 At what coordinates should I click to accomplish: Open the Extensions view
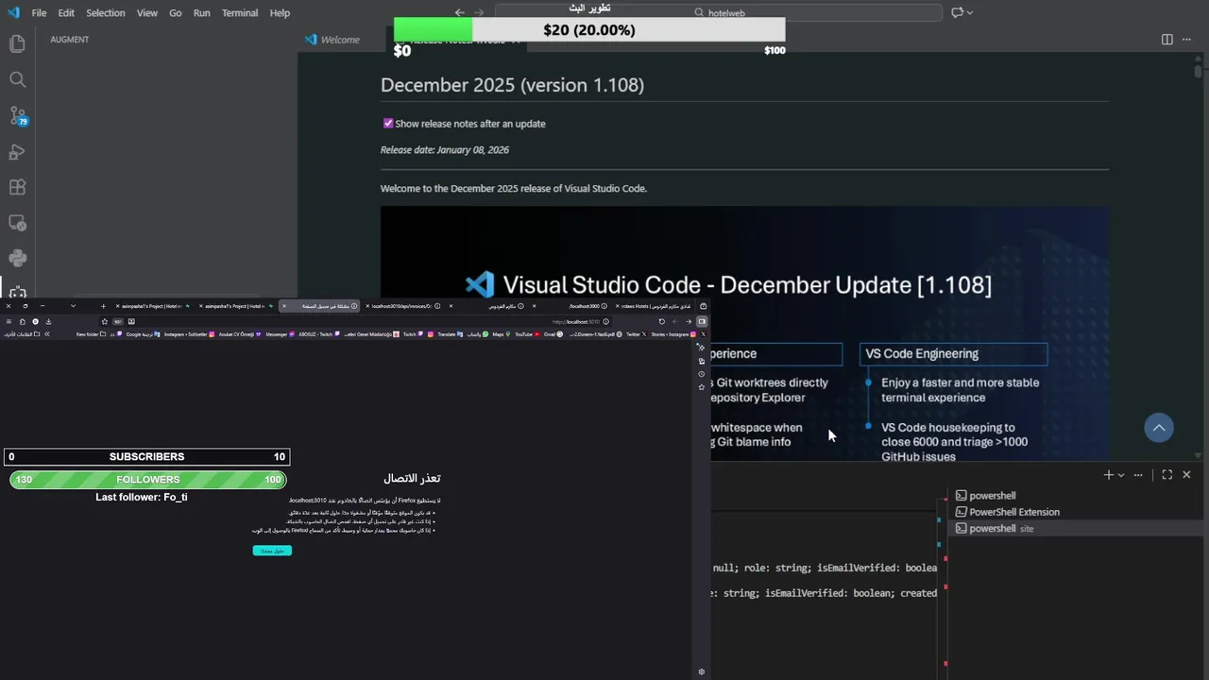coord(17,187)
